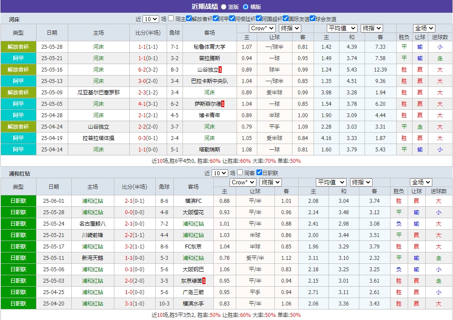Open the 终指 dropdown next to Crow*

coord(291,28)
